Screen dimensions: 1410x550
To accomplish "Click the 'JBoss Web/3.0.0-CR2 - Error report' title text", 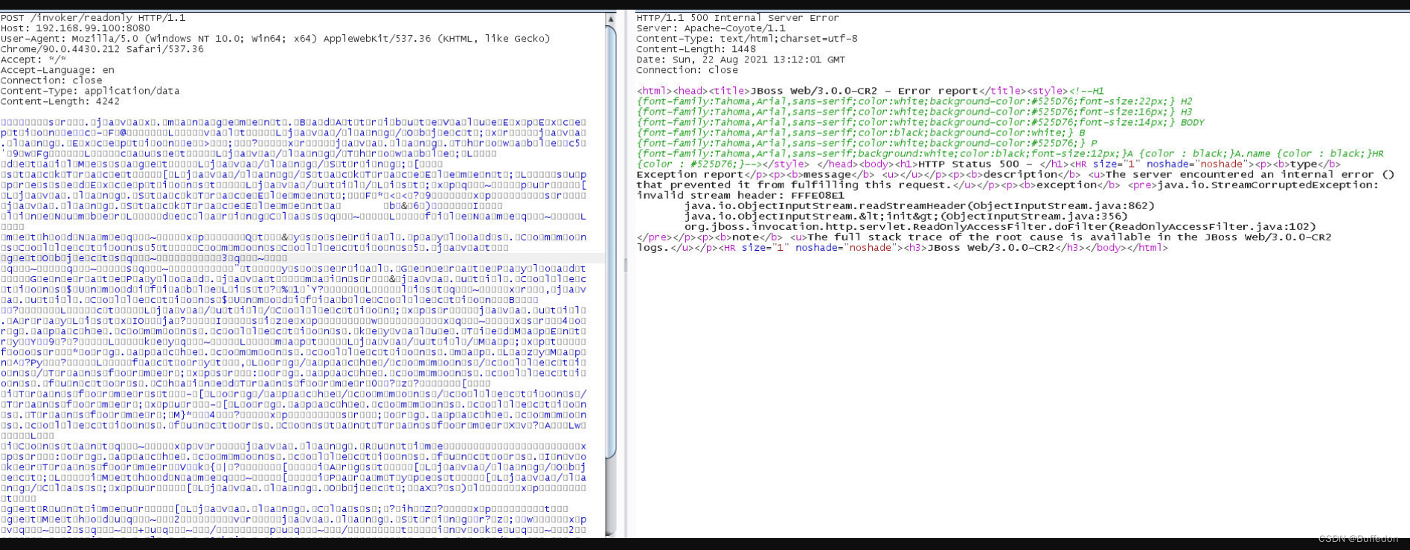I will coord(864,91).
